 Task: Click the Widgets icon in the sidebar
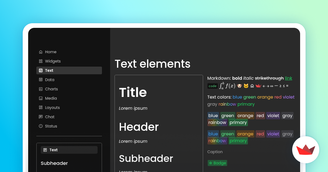[x=41, y=61]
